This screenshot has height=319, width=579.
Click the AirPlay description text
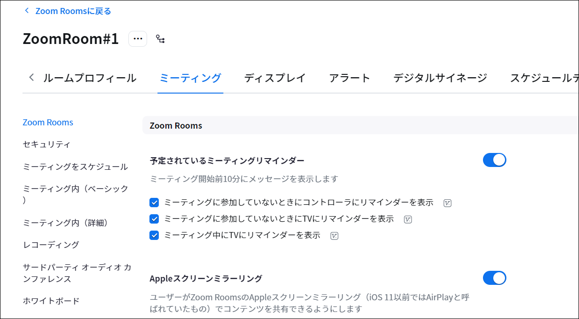tap(310, 303)
